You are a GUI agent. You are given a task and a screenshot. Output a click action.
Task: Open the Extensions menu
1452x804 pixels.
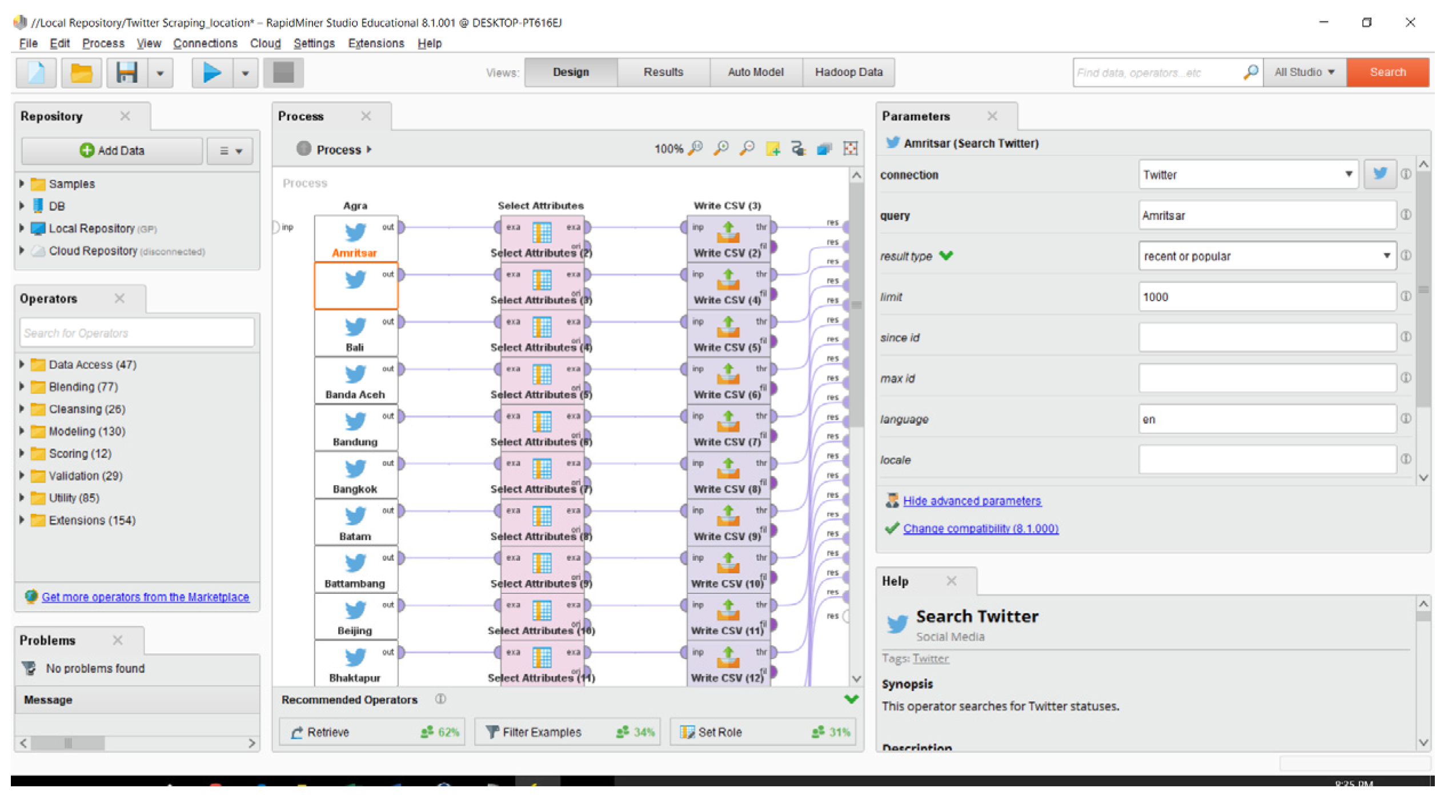tap(376, 43)
